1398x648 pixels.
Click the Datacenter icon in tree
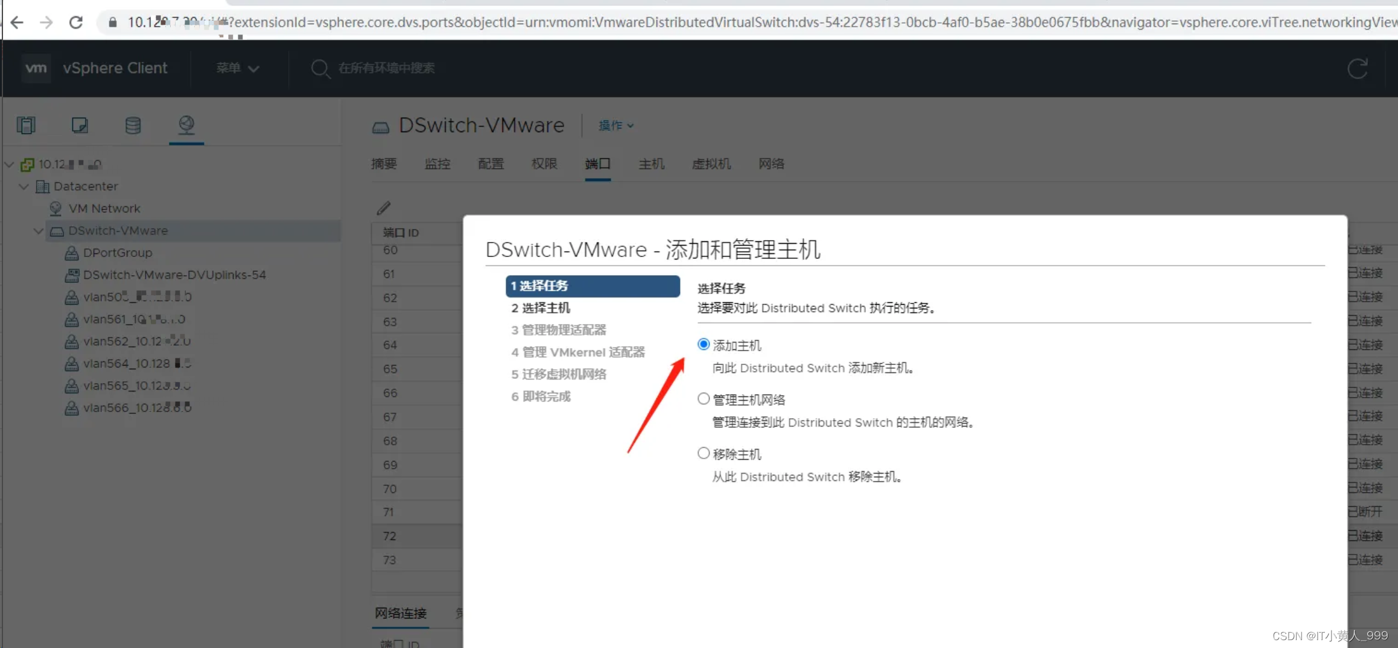[x=42, y=186]
